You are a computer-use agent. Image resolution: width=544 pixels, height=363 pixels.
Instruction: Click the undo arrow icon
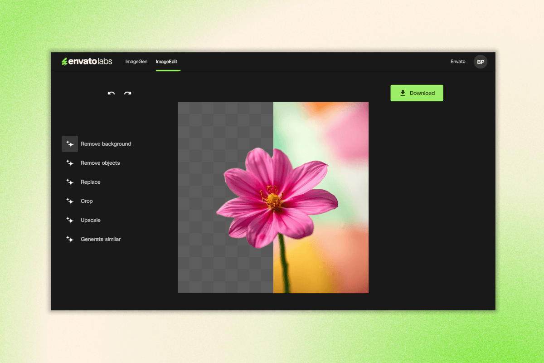(111, 93)
